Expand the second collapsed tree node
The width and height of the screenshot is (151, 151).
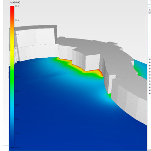pos(150,62)
